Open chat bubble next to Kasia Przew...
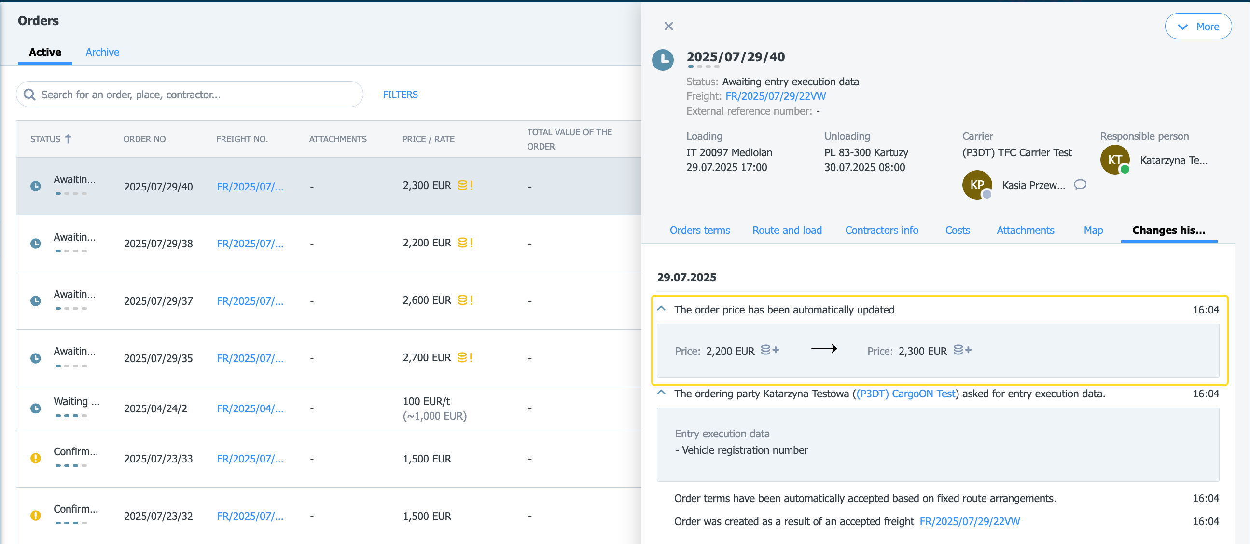This screenshot has width=1250, height=544. pos(1080,185)
